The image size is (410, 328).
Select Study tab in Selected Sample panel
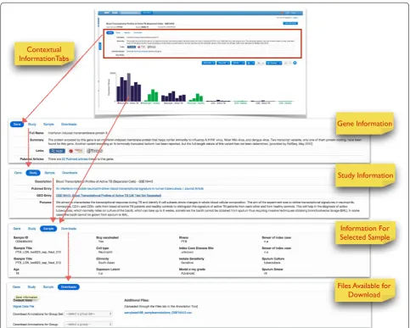click(32, 229)
